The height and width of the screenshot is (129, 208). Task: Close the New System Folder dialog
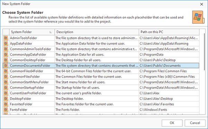click(x=202, y=4)
